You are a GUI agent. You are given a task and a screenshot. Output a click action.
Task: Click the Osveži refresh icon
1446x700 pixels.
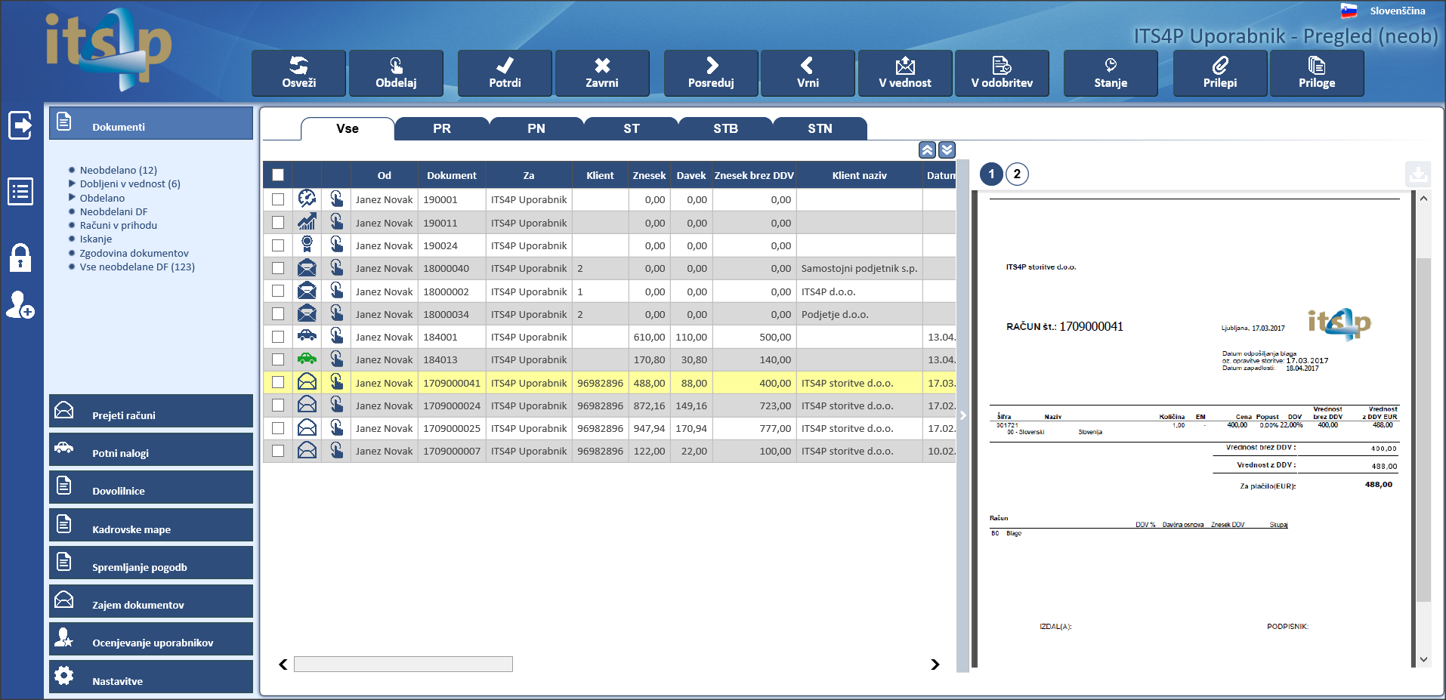[298, 65]
